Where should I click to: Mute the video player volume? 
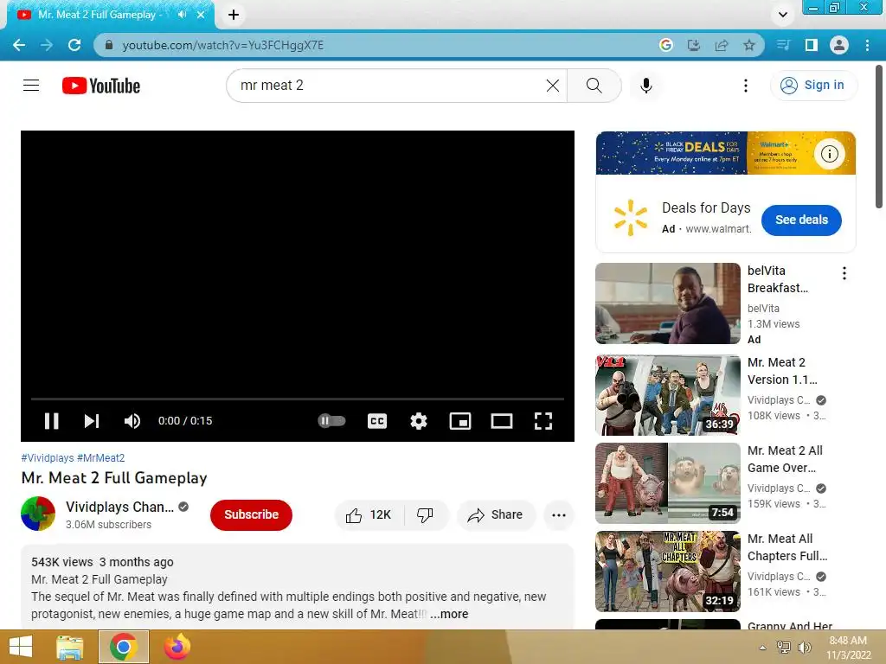[x=132, y=421]
